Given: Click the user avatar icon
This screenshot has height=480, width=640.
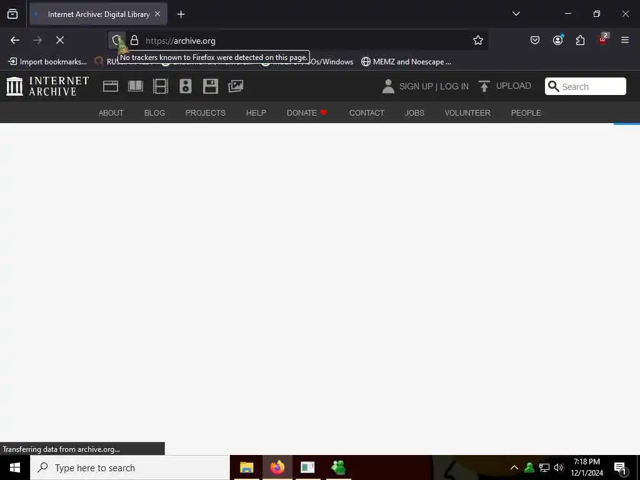Looking at the screenshot, I should (x=388, y=86).
